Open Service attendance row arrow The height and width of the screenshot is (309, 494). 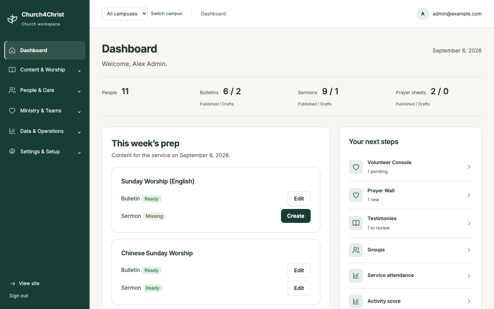pos(469,275)
